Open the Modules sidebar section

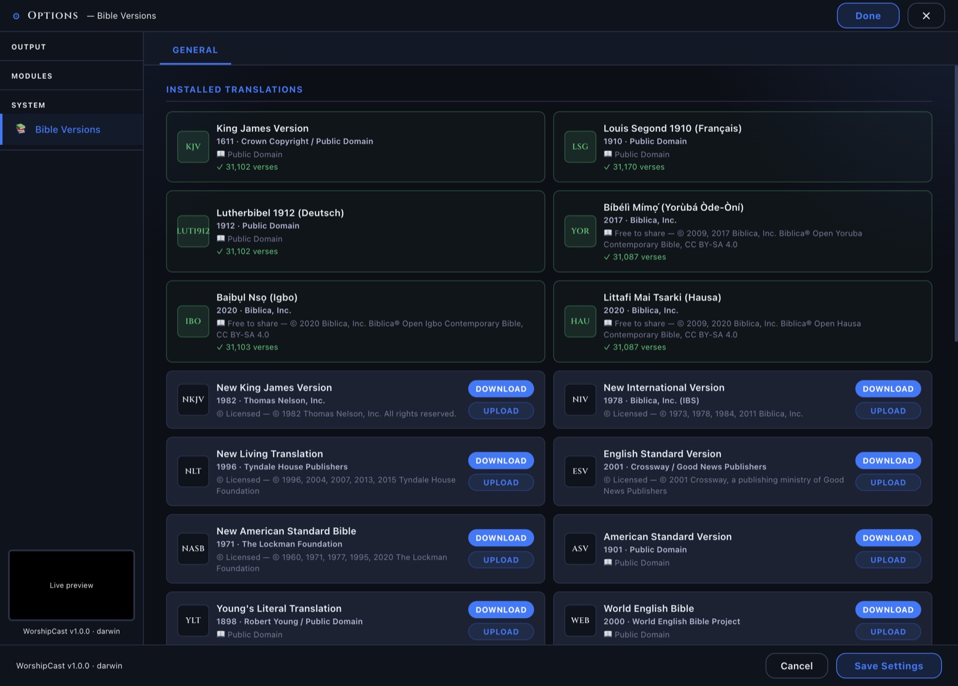(71, 76)
